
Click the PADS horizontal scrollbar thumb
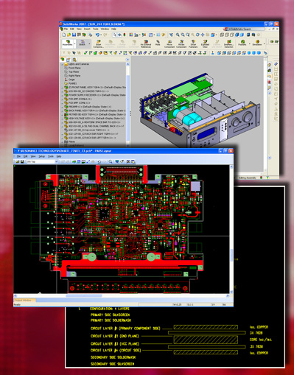coord(83,295)
